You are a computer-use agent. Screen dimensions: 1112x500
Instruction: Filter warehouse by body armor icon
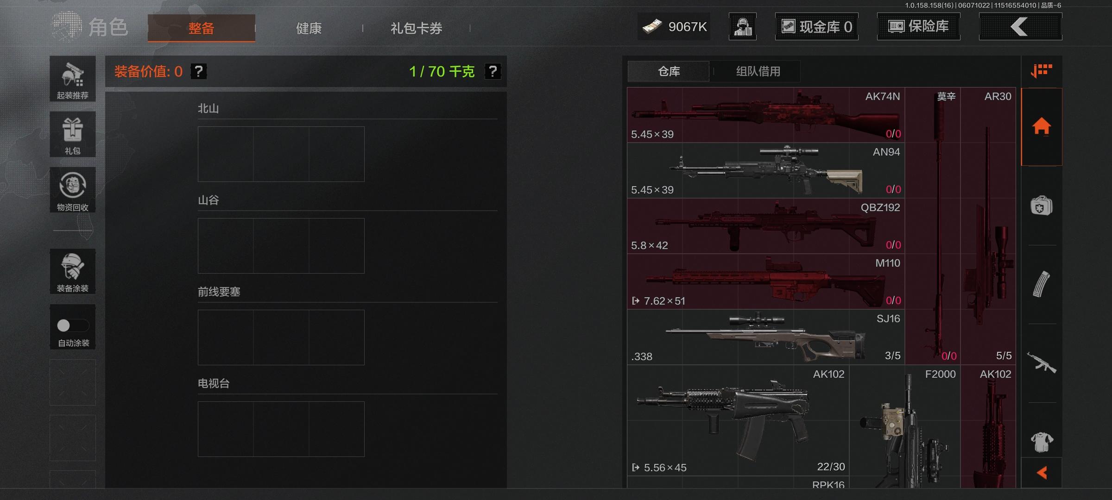click(x=1042, y=441)
